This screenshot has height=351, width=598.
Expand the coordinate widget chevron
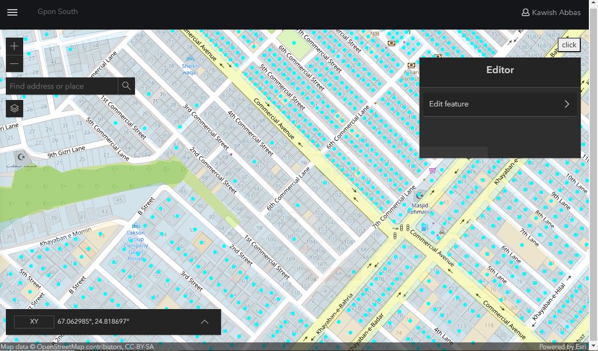204,321
